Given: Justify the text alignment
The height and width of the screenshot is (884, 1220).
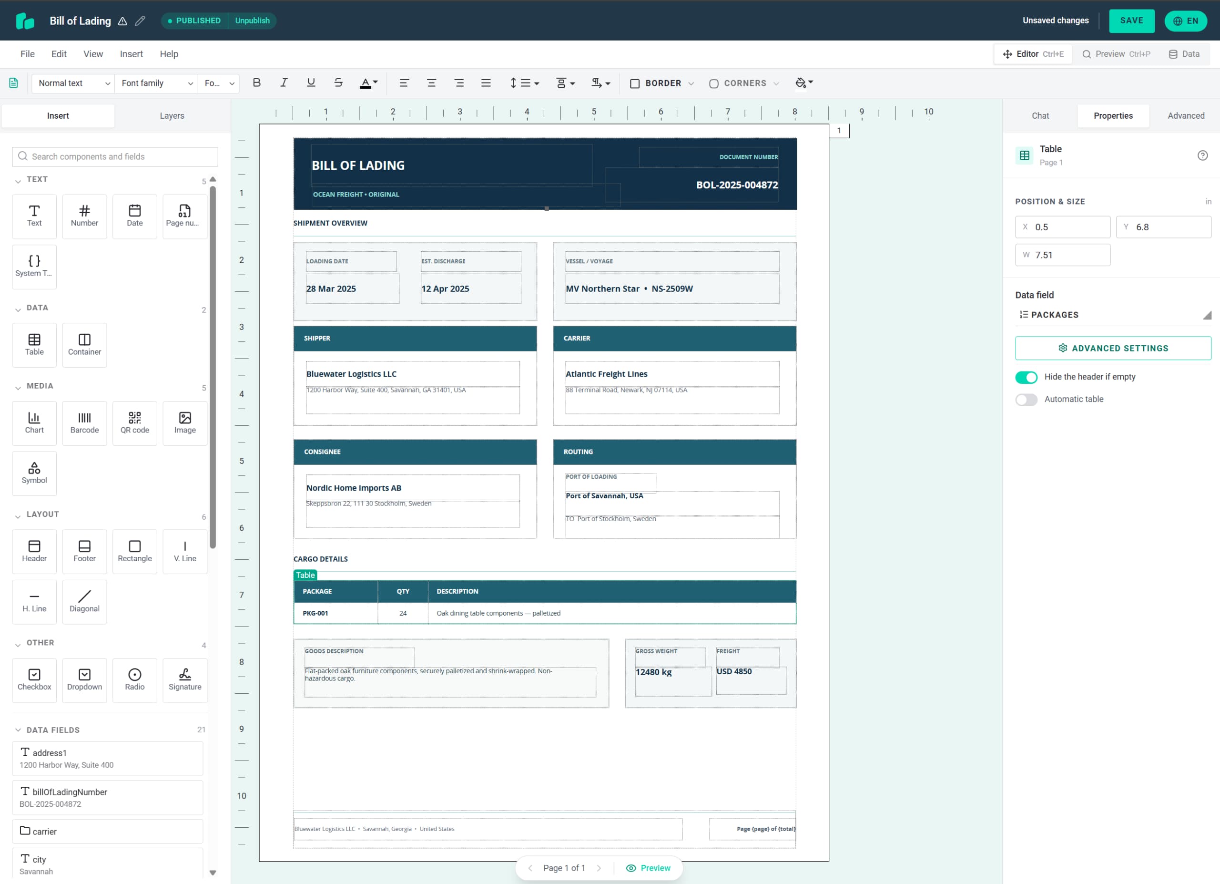Looking at the screenshot, I should [x=486, y=83].
